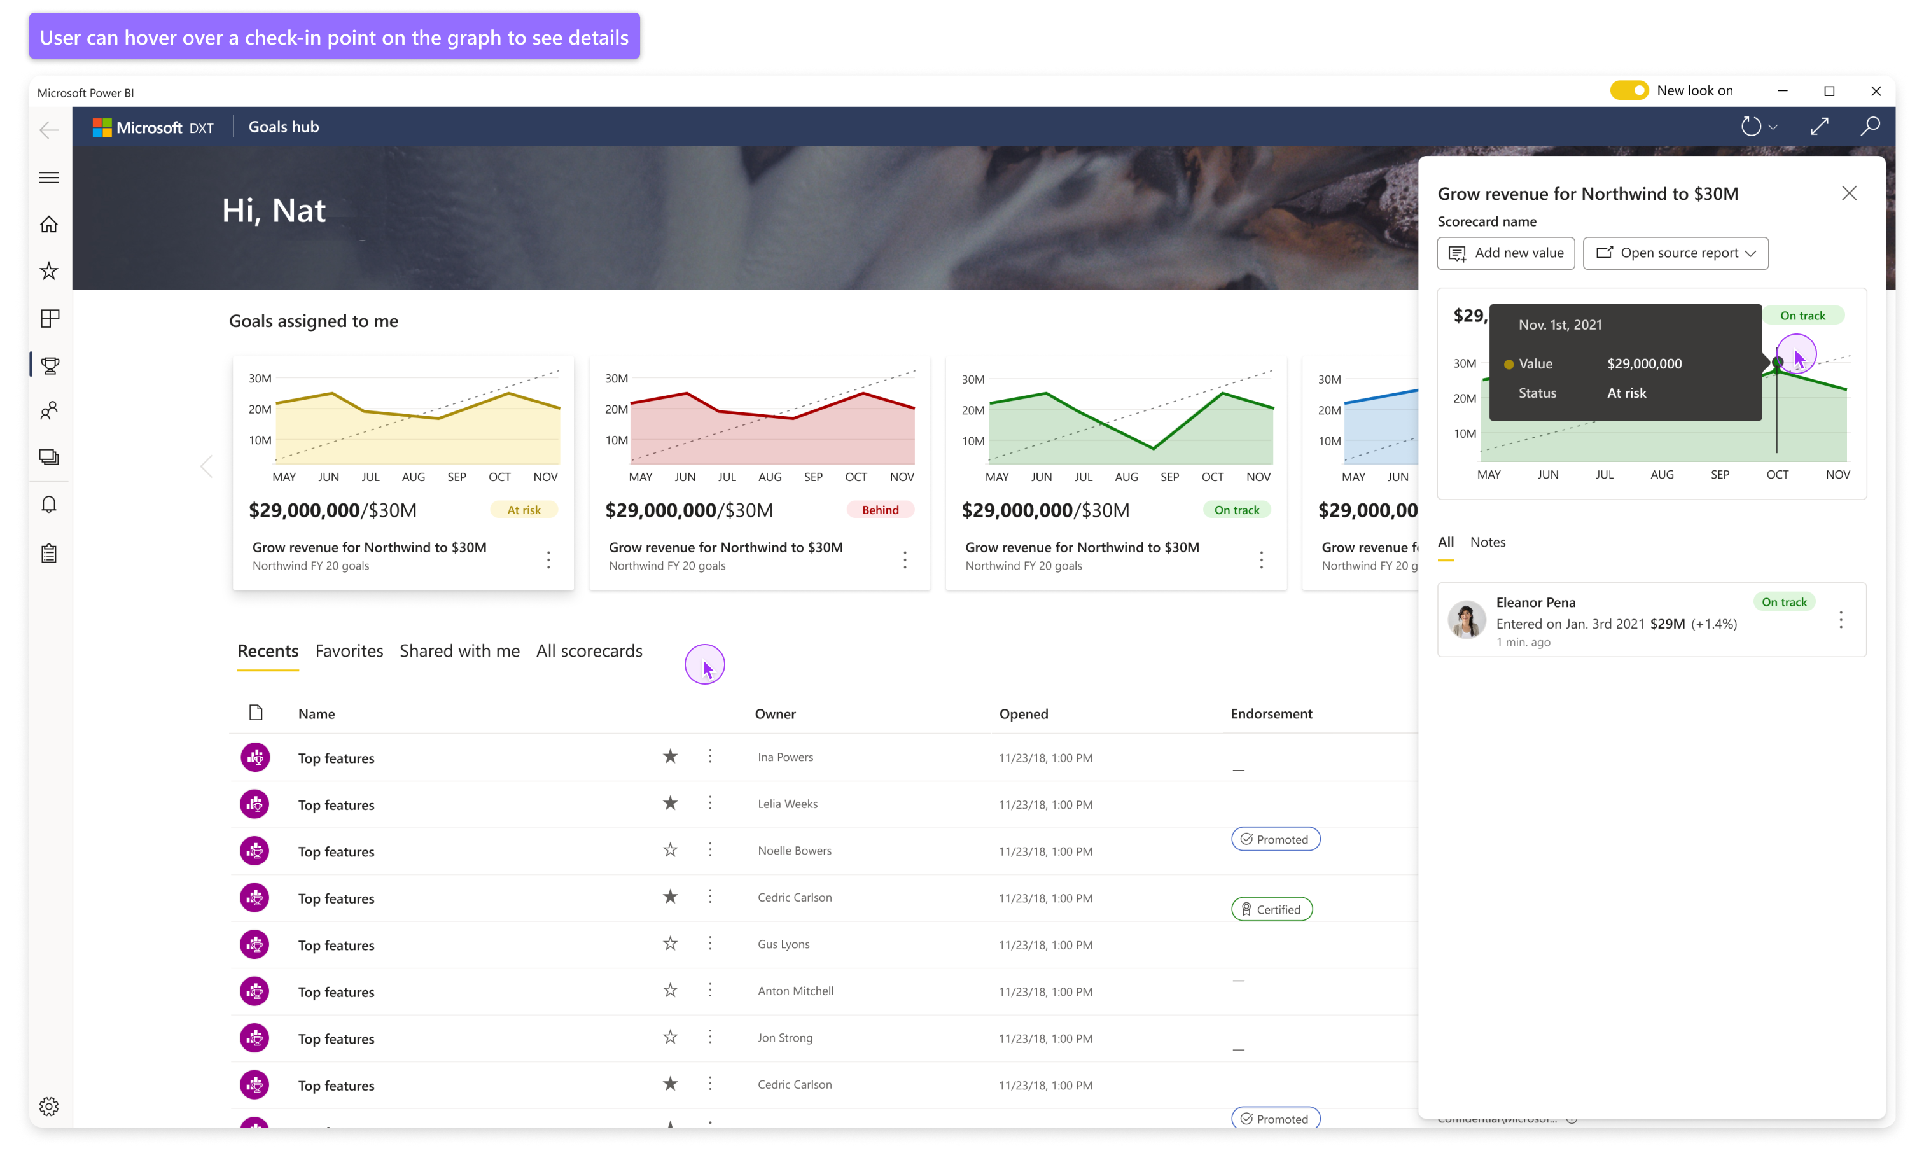
Task: Open more options on At risk goal card
Action: pos(548,559)
